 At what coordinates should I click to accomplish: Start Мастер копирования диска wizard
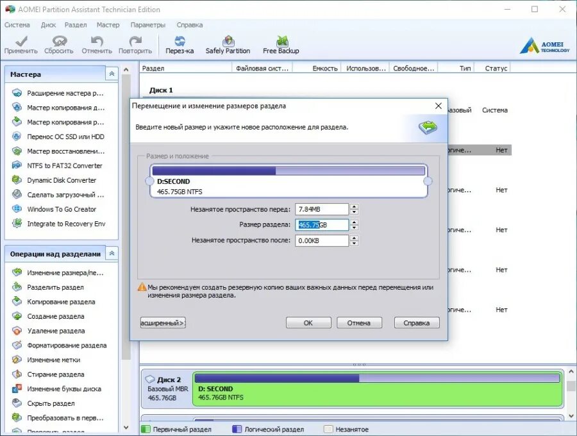click(58, 108)
